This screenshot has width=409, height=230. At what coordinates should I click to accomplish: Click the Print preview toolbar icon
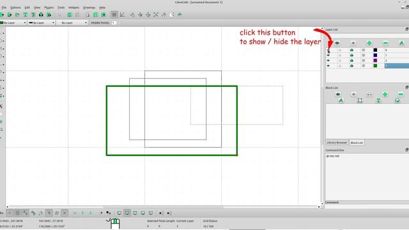click(x=49, y=15)
